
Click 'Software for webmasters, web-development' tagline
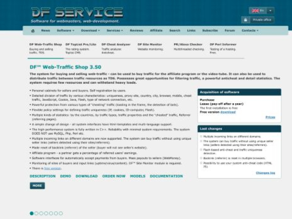pyautogui.click(x=75, y=21)
